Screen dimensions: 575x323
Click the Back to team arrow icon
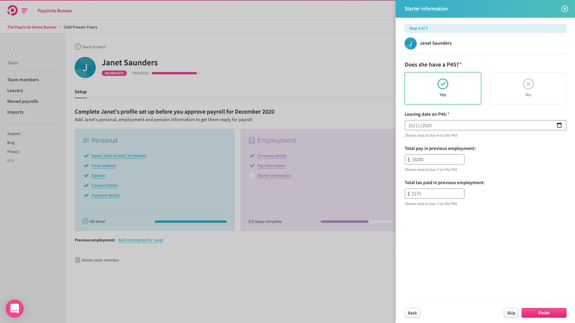point(78,47)
